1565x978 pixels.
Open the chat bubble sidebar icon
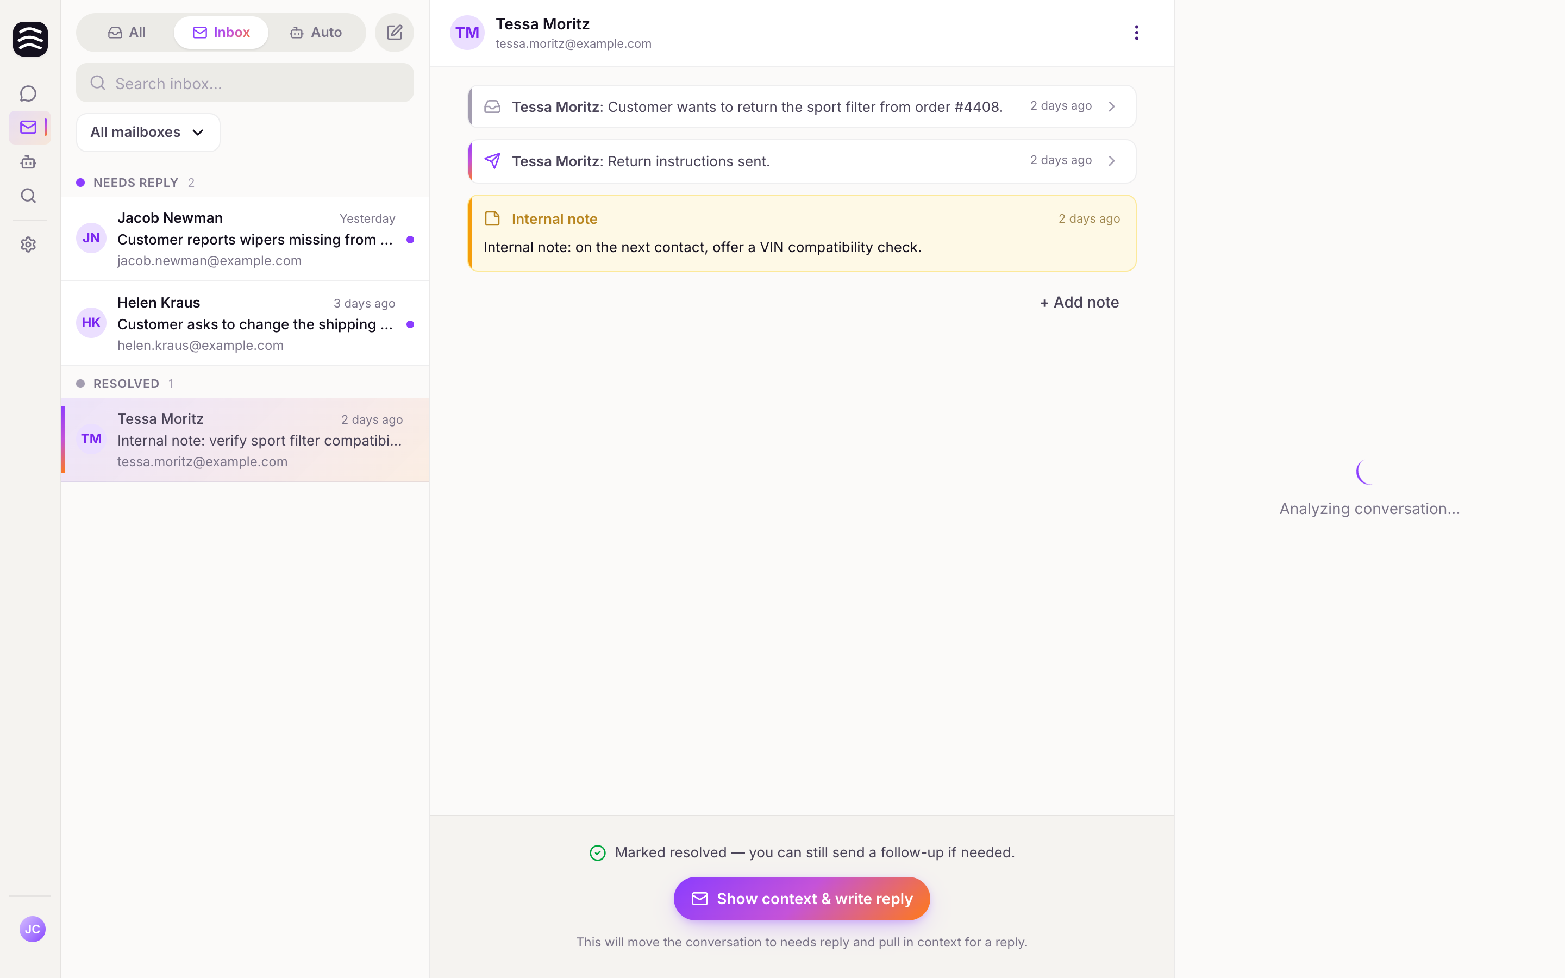tap(28, 94)
